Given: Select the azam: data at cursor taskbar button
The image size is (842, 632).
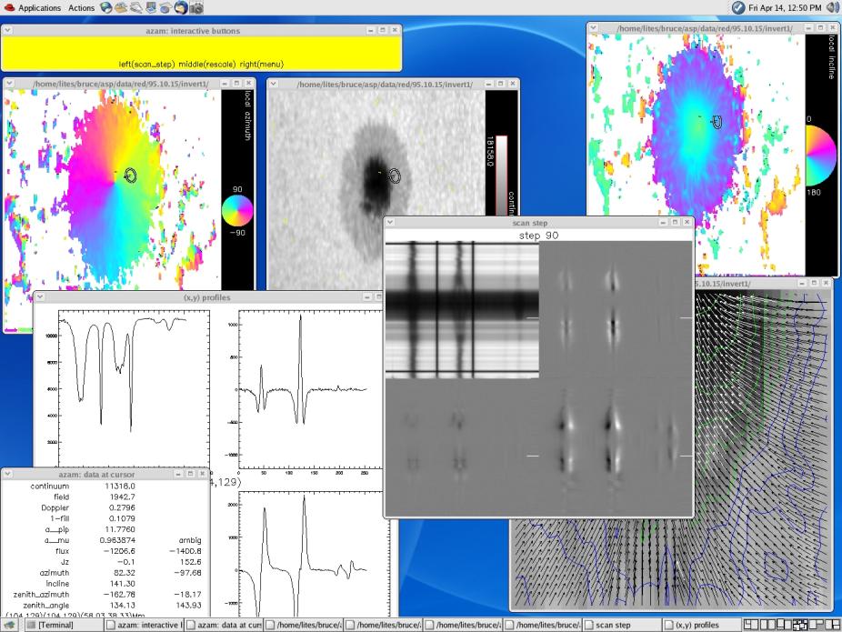Looking at the screenshot, I should tap(227, 625).
